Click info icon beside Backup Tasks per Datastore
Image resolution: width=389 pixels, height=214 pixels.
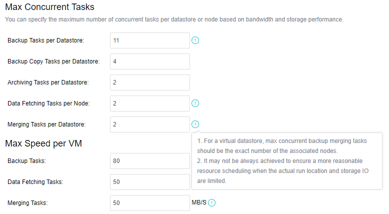coord(195,40)
